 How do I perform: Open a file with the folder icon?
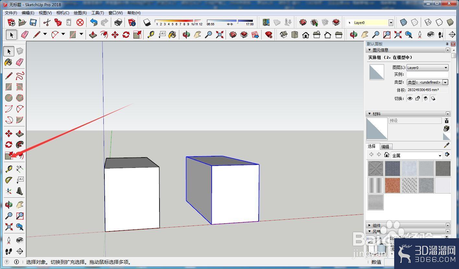pyautogui.click(x=22, y=22)
